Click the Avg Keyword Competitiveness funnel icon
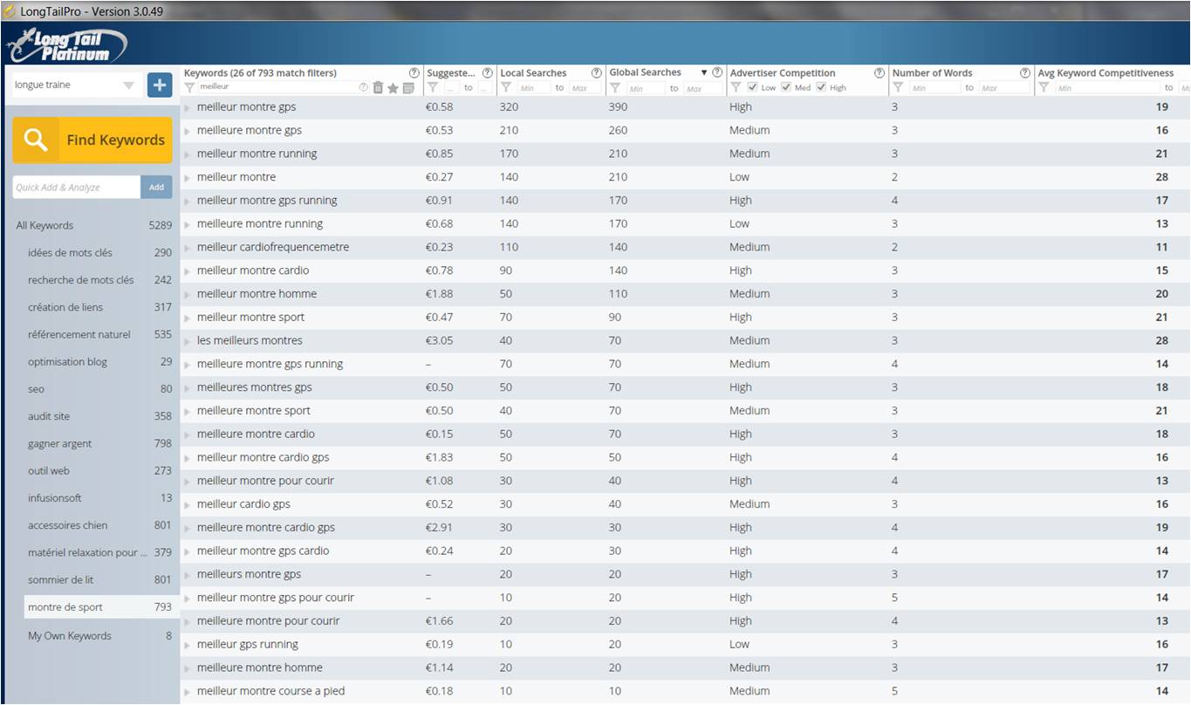The height and width of the screenshot is (705, 1191). [1044, 88]
